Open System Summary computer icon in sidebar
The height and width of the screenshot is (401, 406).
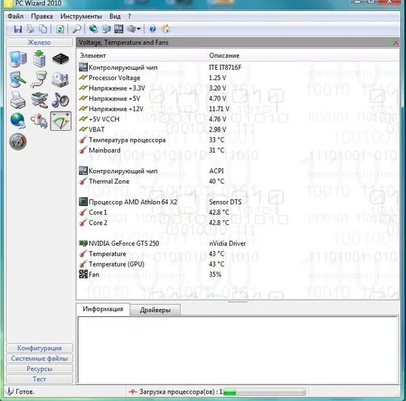click(18, 58)
